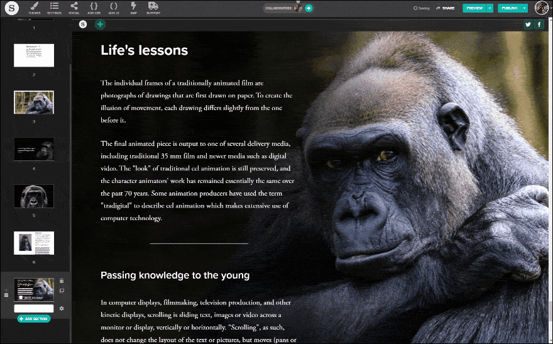The width and height of the screenshot is (553, 344).
Task: Add a new collaborator with plus button
Action: 309,8
